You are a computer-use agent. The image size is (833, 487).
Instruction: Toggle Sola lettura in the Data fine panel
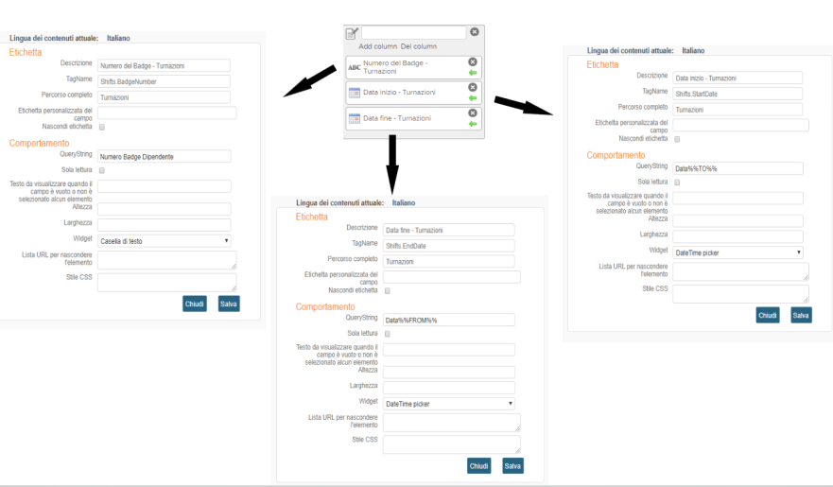[x=388, y=334]
